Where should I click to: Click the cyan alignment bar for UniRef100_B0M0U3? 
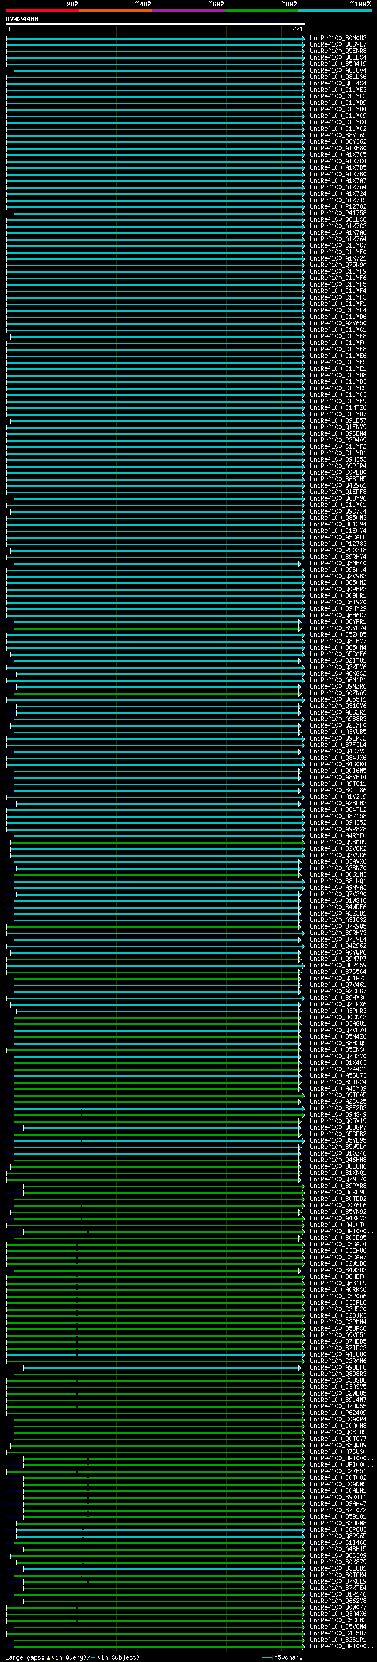coord(155,38)
